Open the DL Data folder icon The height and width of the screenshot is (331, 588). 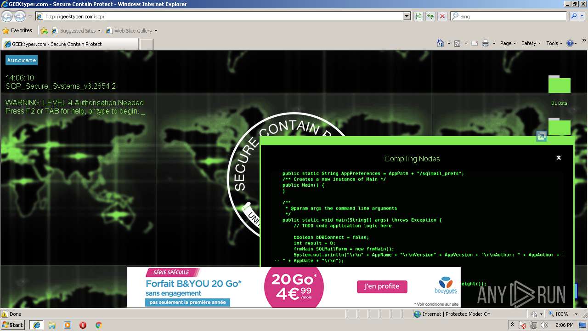tap(559, 85)
